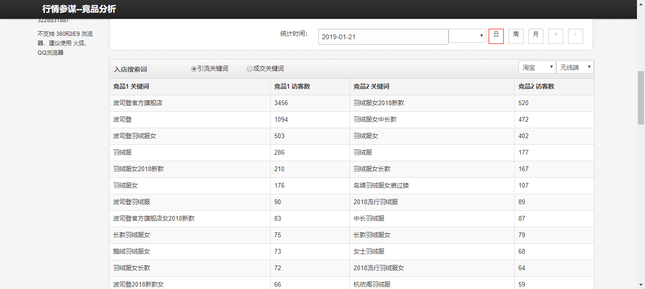The image size is (645, 289).
Task: Click the 竞品2 访客数 column header
Action: tap(536, 87)
